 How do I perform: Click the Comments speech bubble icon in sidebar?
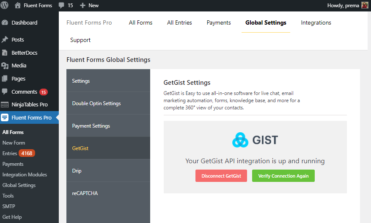point(5,92)
